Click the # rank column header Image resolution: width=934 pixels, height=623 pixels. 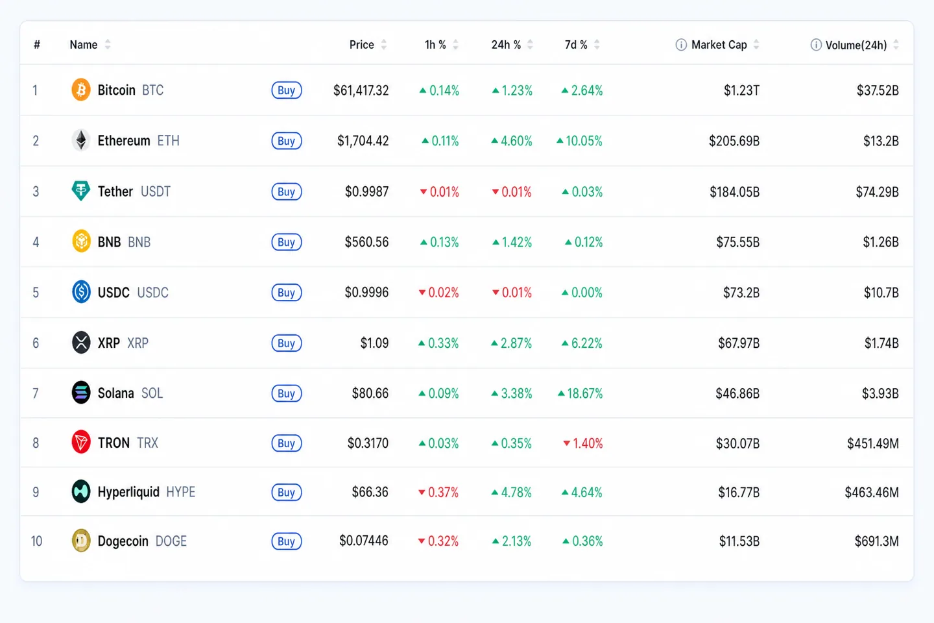tap(37, 45)
